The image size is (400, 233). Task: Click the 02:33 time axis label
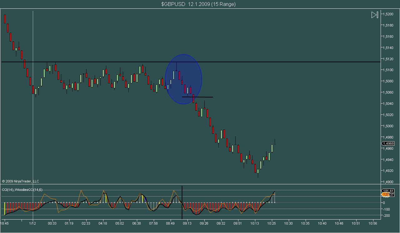(86, 223)
